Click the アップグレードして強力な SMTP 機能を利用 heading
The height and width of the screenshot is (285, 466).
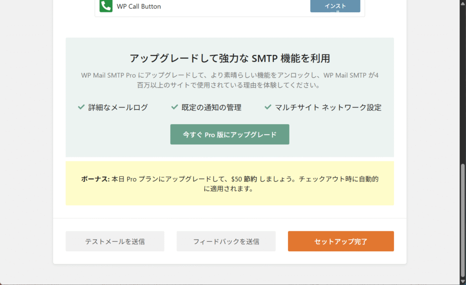pos(229,58)
